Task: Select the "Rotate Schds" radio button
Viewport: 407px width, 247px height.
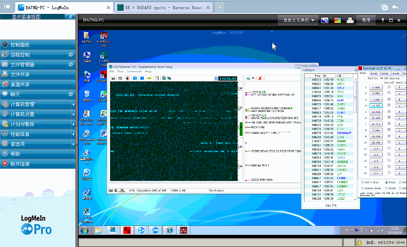Action: [x=362, y=188]
